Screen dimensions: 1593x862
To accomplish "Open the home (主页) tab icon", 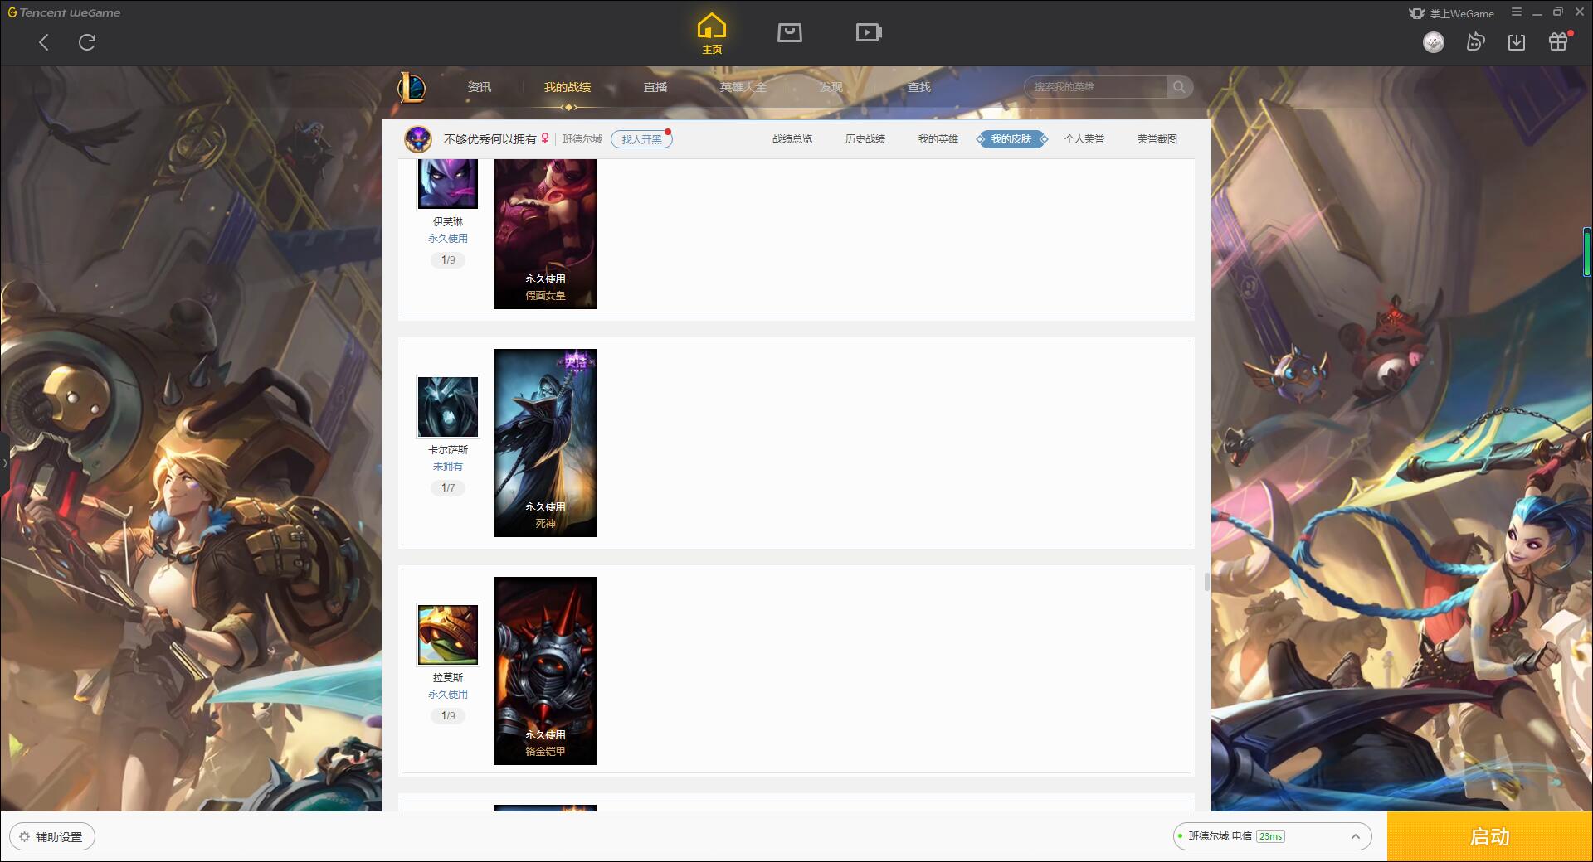I will click(x=711, y=34).
